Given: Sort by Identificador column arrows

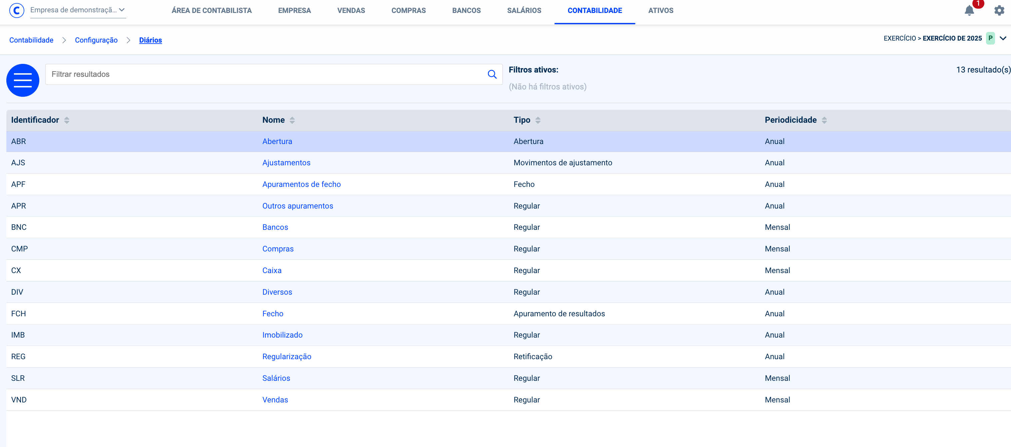Looking at the screenshot, I should [x=67, y=120].
